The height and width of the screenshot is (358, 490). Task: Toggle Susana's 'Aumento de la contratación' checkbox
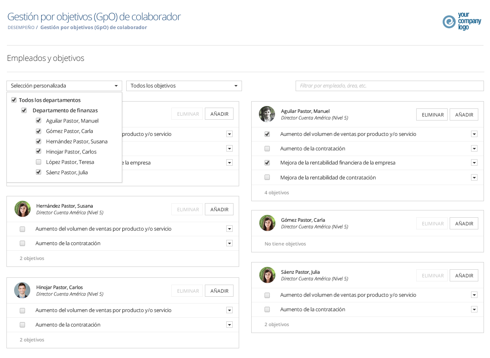coord(23,244)
